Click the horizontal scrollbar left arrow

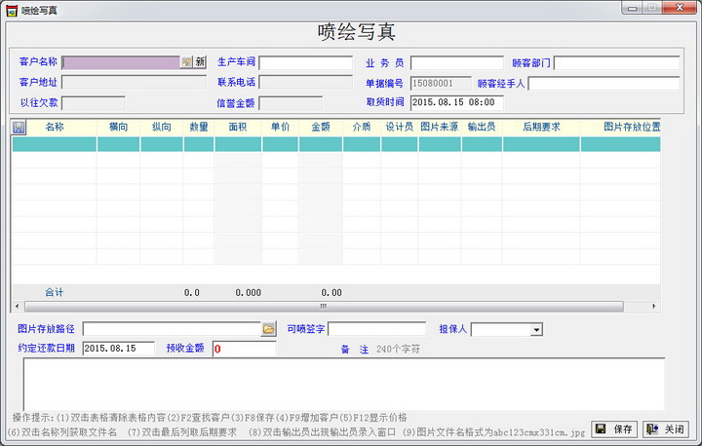17,307
